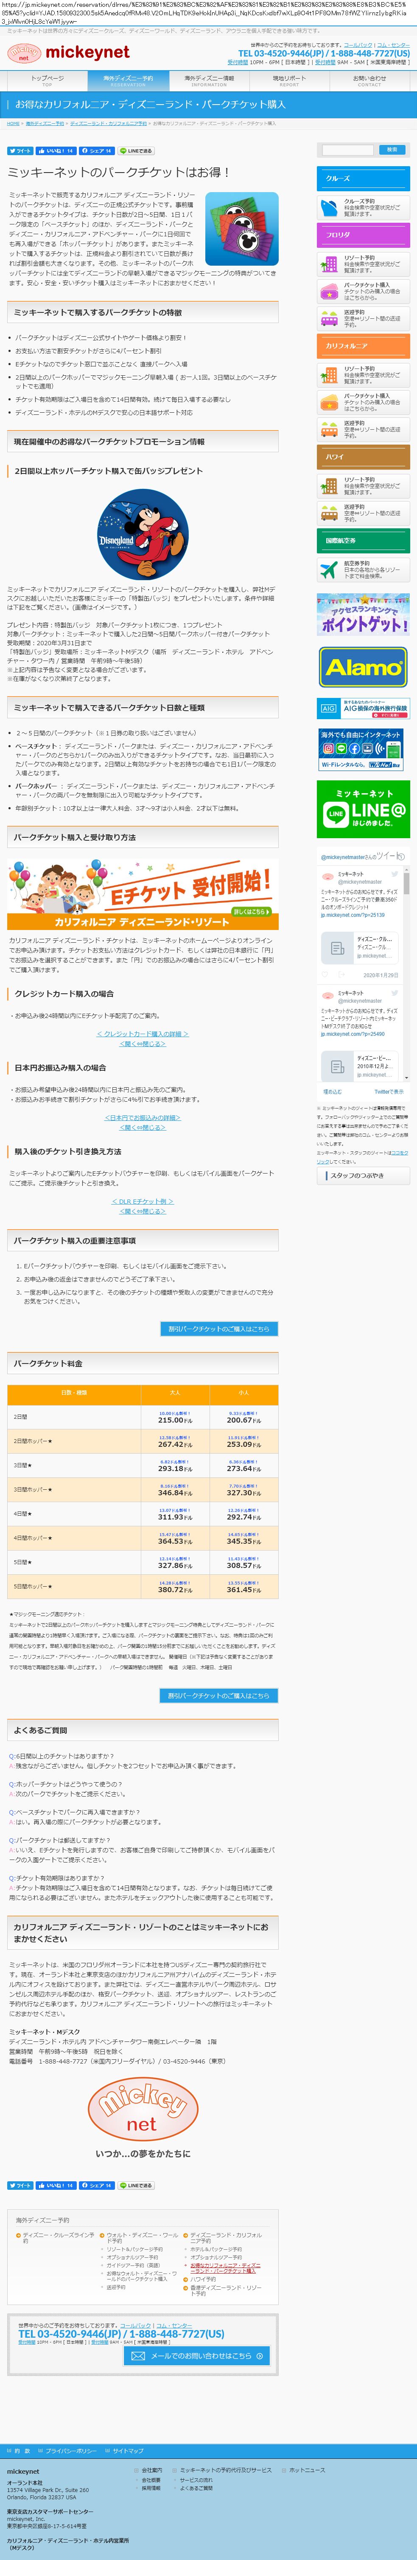Select the 現地リポート navigation tab
Viewport: 417px width, 2560px height.
click(289, 79)
